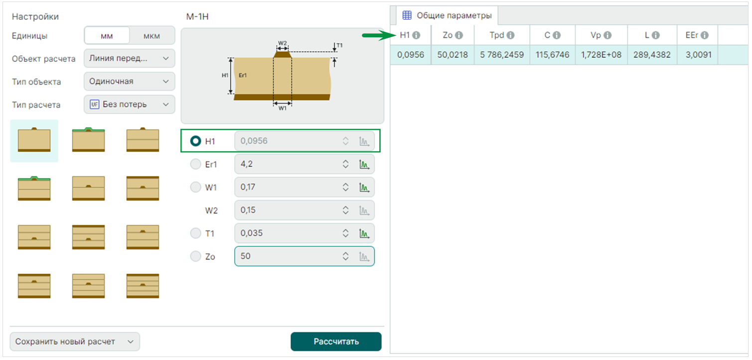Click the 289,4382 cell in the results table
Viewport: 752px width, 360px height.
652,55
